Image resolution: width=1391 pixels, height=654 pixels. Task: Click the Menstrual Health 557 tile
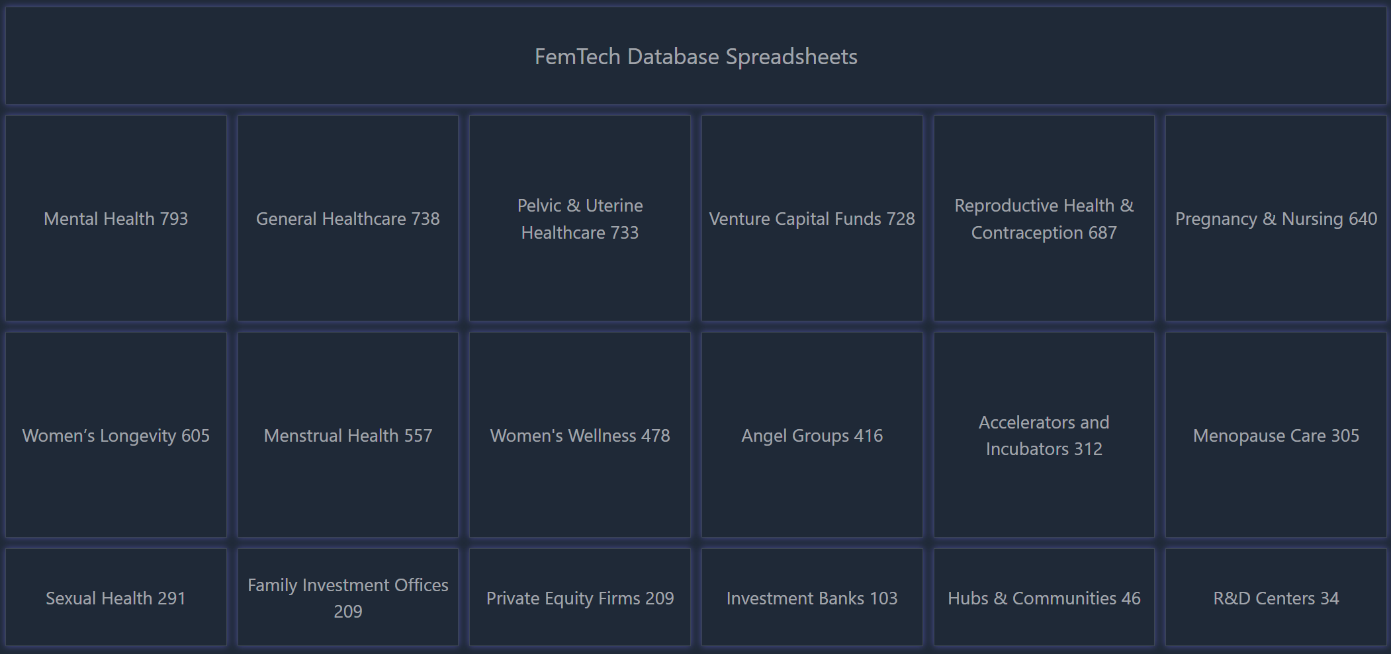click(347, 435)
